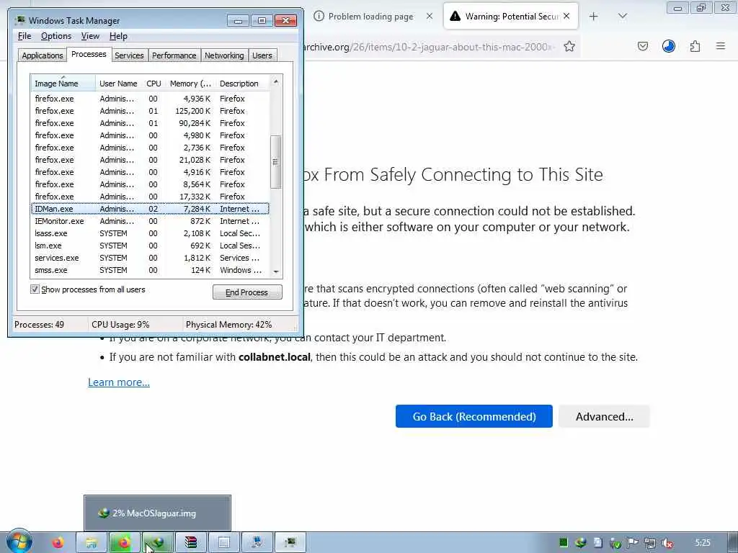Click Action Center flag tray icon
This screenshot has height=553, width=738.
click(x=633, y=543)
